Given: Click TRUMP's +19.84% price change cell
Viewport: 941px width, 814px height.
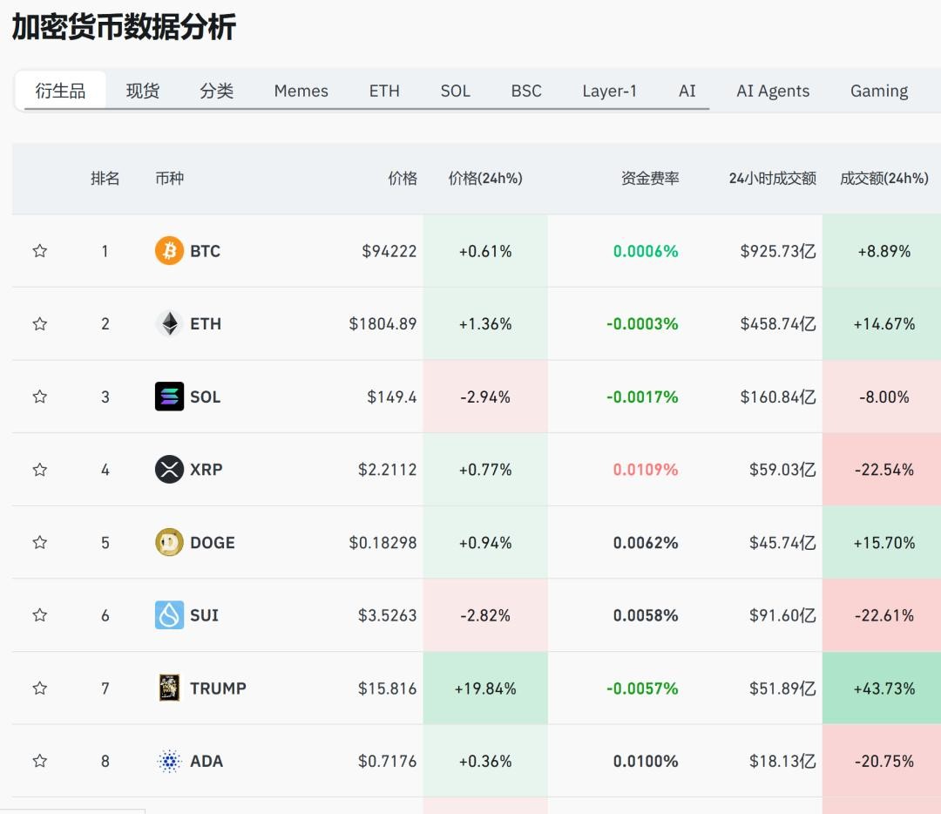Looking at the screenshot, I should [x=485, y=688].
